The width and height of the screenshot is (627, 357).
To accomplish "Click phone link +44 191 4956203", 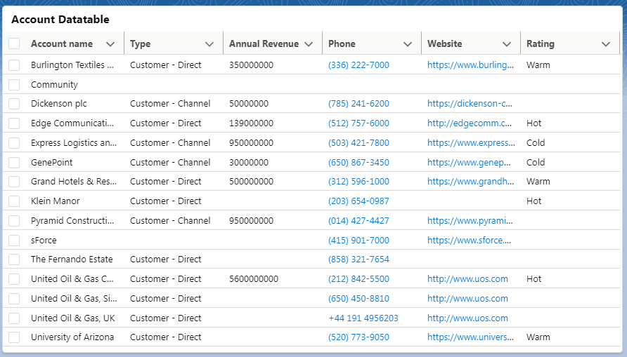I will tap(363, 318).
